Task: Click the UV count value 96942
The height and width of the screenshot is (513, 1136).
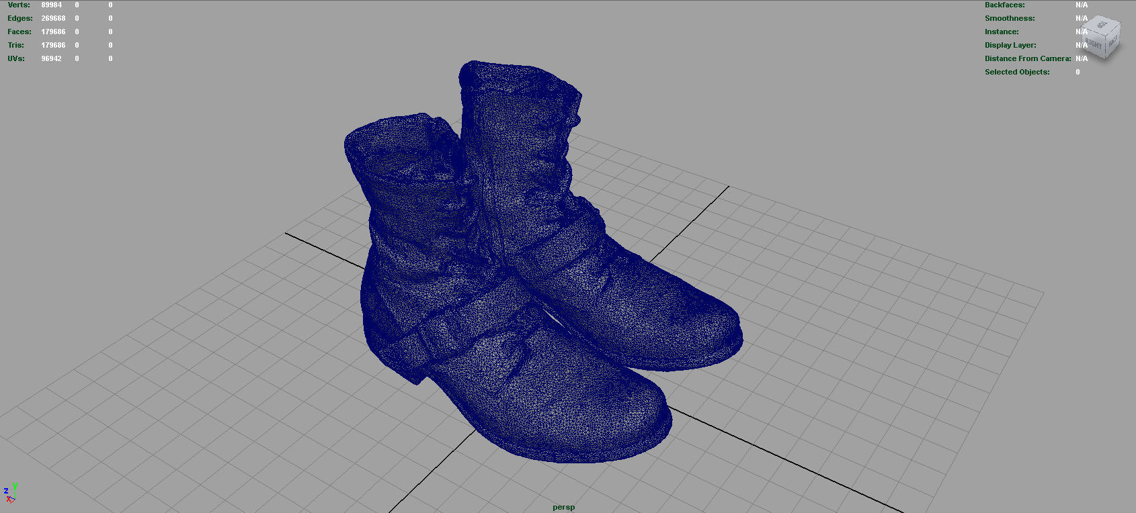Action: [51, 58]
